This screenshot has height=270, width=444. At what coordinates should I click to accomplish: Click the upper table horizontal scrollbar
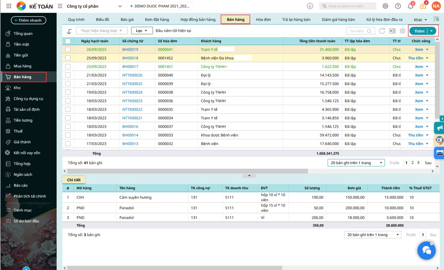point(188,171)
